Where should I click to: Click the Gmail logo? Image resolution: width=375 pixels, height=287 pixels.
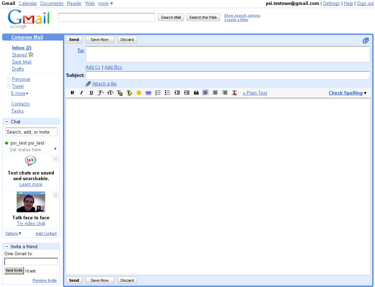pos(30,19)
